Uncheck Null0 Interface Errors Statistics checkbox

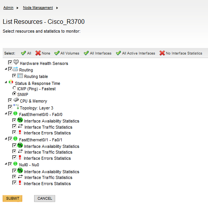click(x=14, y=182)
